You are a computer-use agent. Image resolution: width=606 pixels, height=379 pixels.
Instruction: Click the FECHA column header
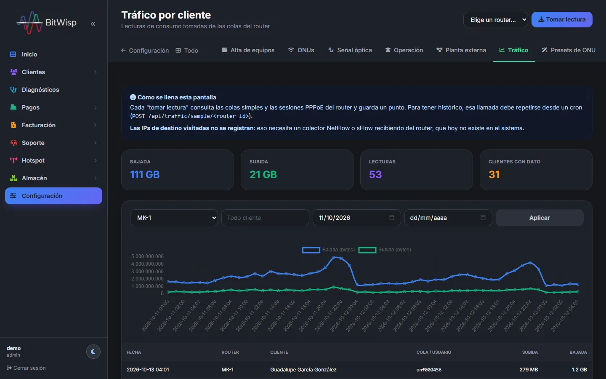pyautogui.click(x=134, y=352)
